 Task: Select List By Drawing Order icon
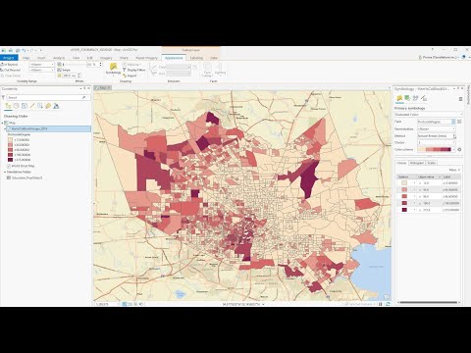[8, 106]
